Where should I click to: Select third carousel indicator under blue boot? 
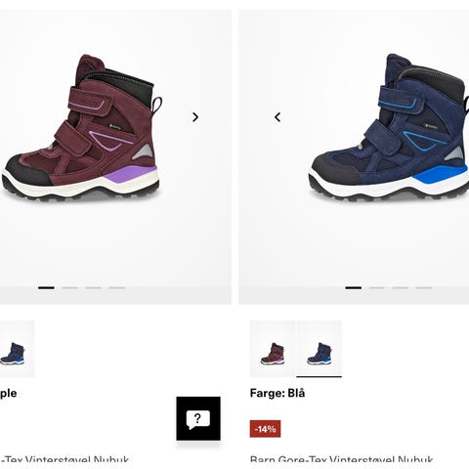(401, 288)
